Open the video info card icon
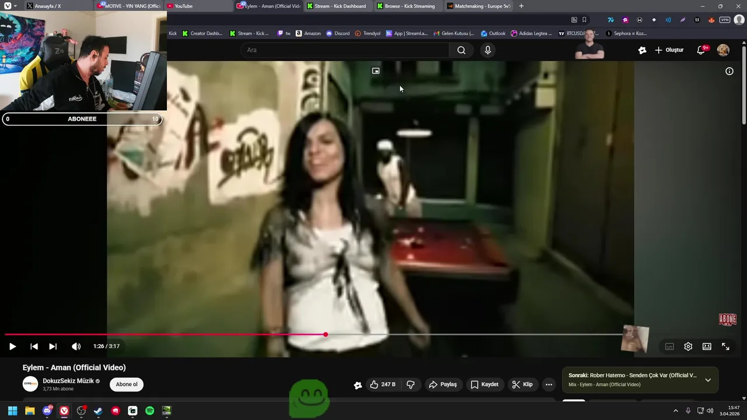 pyautogui.click(x=729, y=71)
